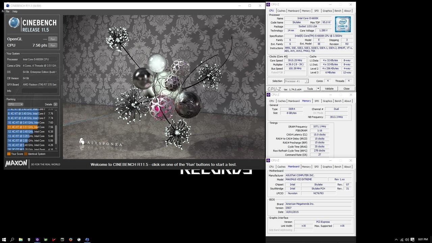Image resolution: width=432 pixels, height=243 pixels.
Task: Open Memory tab in Mainboard CPU-Z window
Action: tap(306, 167)
